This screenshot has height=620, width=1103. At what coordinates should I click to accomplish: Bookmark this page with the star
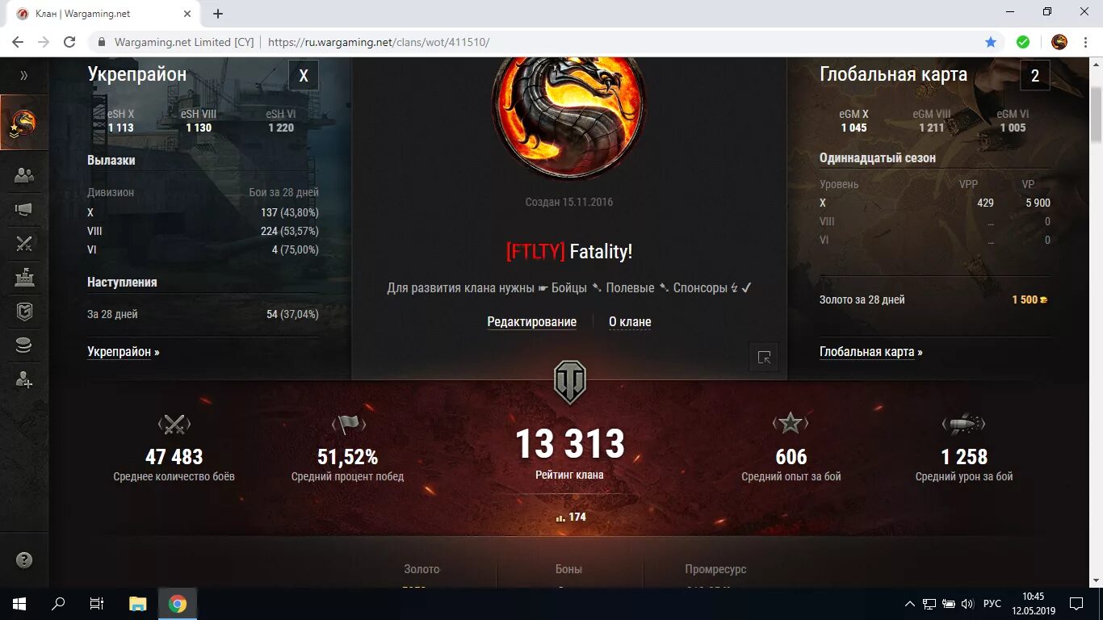pos(991,42)
